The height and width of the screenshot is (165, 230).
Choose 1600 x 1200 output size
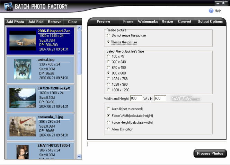tap(118, 90)
